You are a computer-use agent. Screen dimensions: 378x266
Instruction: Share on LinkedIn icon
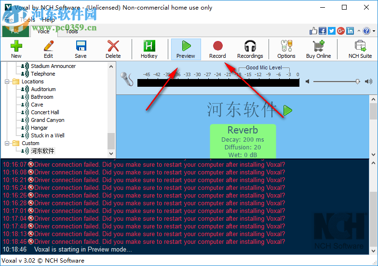pyautogui.click(x=350, y=31)
